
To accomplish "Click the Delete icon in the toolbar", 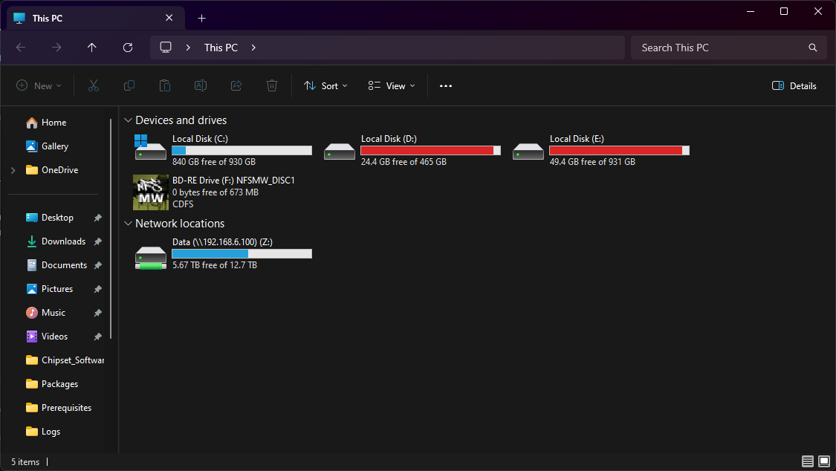I will 271,85.
